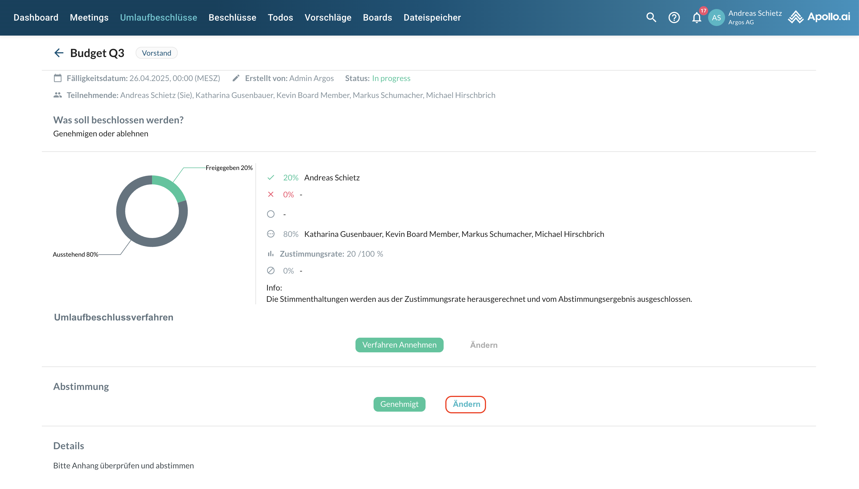This screenshot has height=489, width=859.
Task: Click the pending dots icon at 80%
Action: click(x=270, y=234)
